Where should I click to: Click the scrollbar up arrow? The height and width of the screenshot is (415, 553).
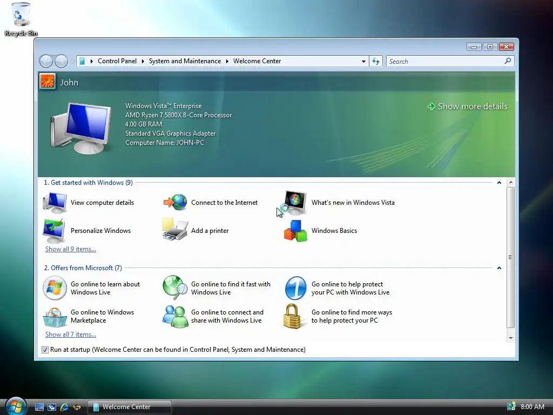pos(511,183)
